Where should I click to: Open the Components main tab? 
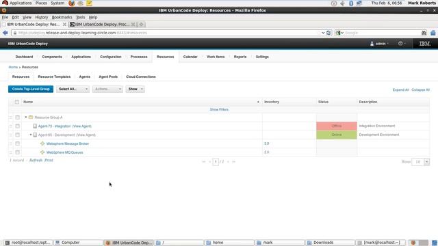point(52,57)
